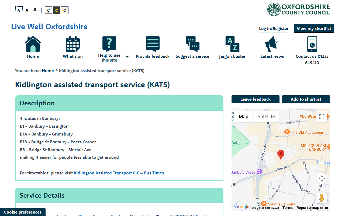Choose the white contrast C swatch
Viewport: 345px width, 216px height.
click(48, 10)
